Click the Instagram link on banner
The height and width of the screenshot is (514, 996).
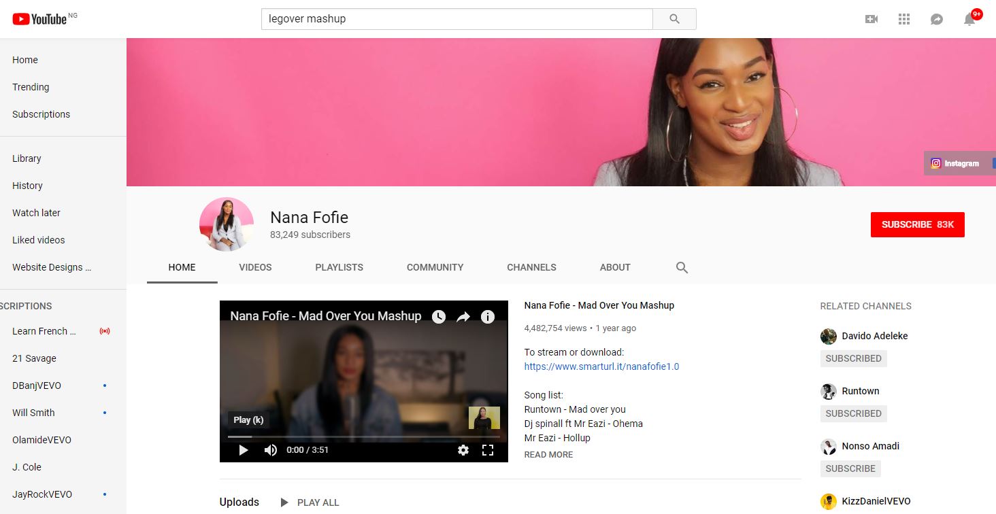click(x=955, y=163)
